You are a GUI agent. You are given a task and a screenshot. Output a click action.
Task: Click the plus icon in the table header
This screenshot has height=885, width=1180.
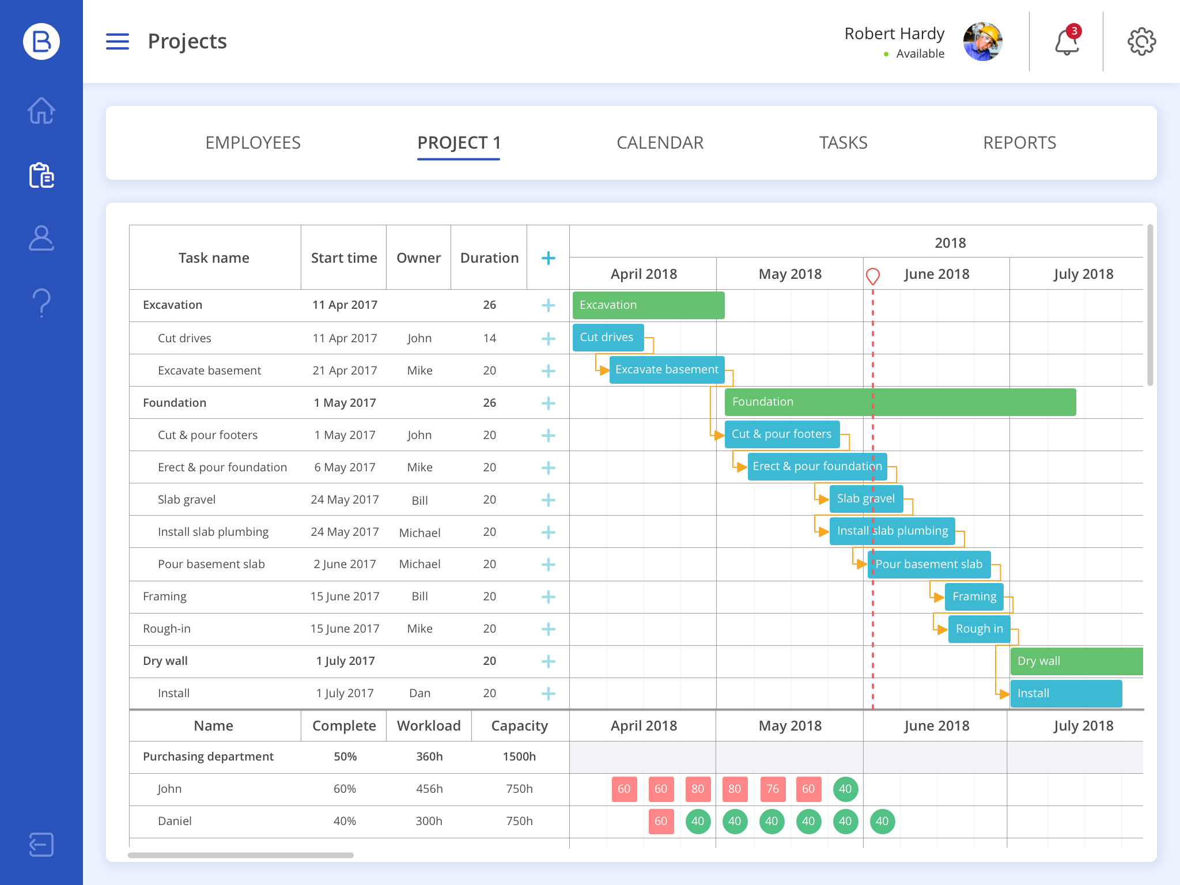547,258
